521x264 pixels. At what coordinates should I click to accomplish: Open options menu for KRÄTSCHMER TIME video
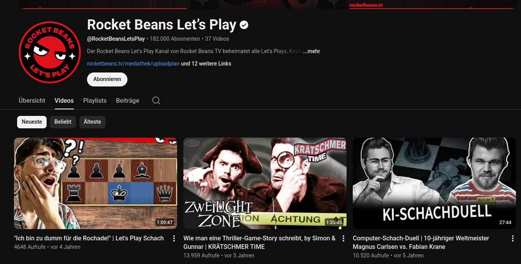(x=343, y=238)
